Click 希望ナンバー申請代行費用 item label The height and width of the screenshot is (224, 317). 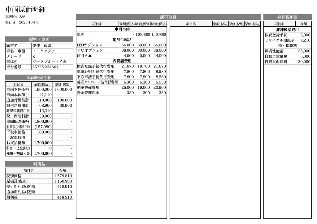click(x=97, y=82)
